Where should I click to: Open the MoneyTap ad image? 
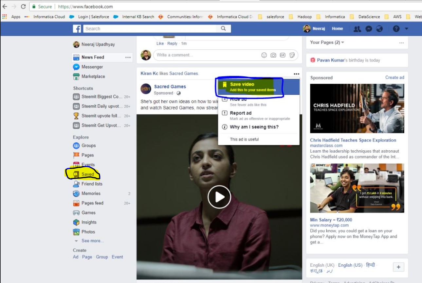click(357, 188)
